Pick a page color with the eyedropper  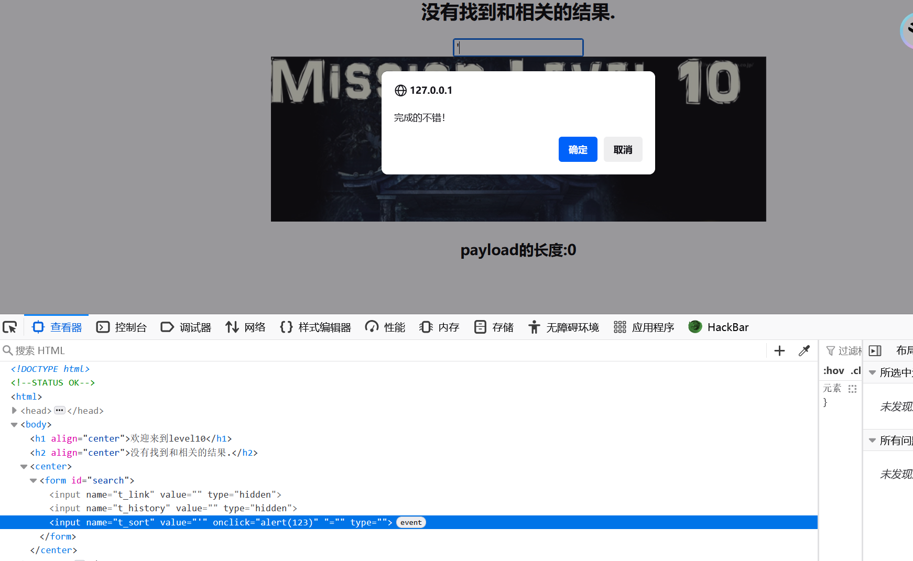click(804, 351)
